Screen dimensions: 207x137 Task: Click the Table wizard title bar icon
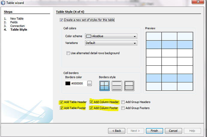pyautogui.click(x=3, y=3)
